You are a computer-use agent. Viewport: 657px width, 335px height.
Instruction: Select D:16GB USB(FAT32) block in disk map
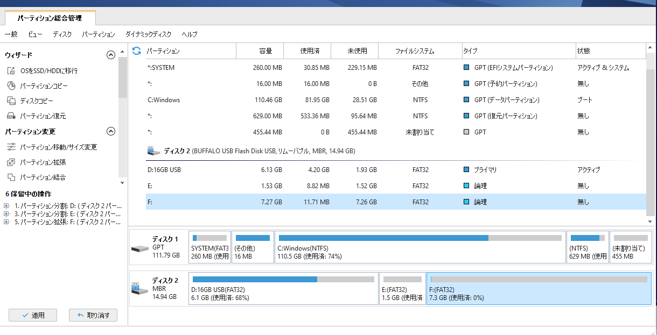click(x=283, y=288)
